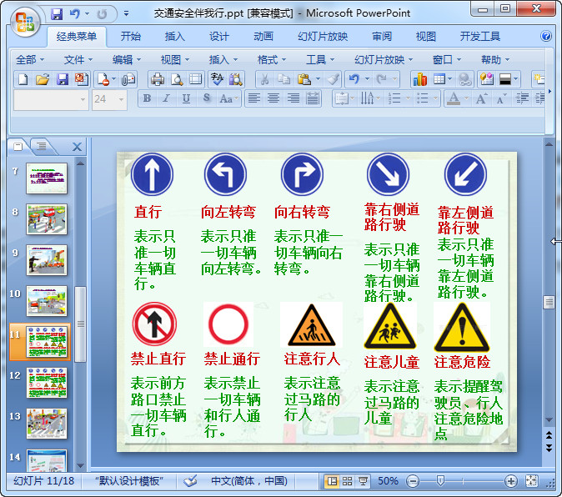This screenshot has height=497, width=562.
Task: Align text right
Action: point(294,98)
